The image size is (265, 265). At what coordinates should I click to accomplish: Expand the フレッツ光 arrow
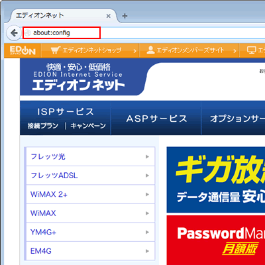click(x=147, y=156)
